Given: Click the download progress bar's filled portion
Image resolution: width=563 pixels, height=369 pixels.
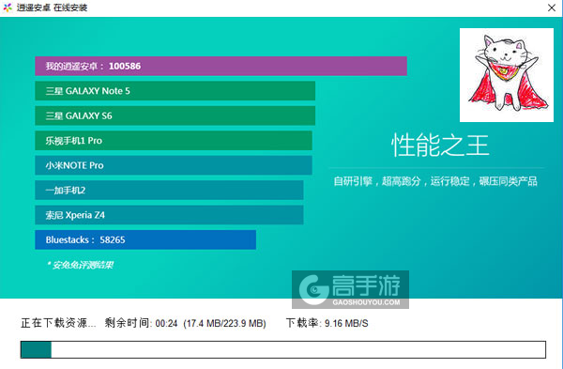Looking at the screenshot, I should (36, 349).
